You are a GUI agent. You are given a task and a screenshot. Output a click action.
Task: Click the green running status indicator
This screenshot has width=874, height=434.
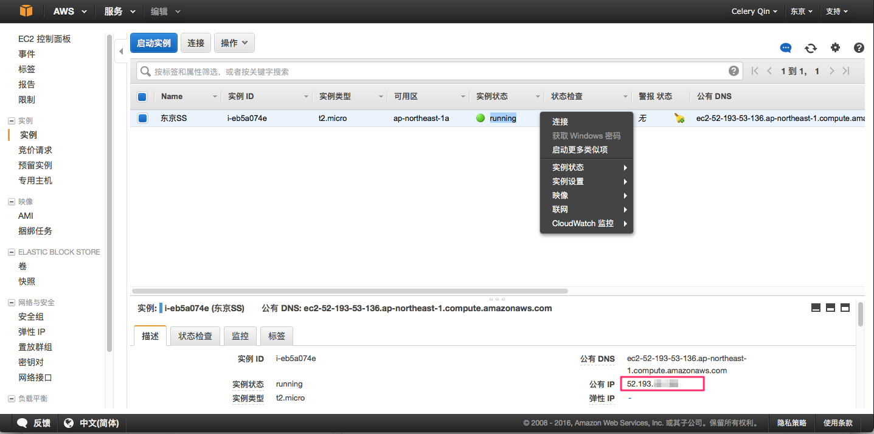point(480,119)
